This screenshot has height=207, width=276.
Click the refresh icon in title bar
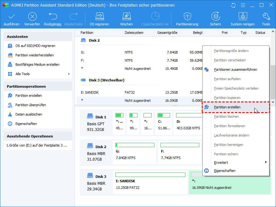[233, 5]
